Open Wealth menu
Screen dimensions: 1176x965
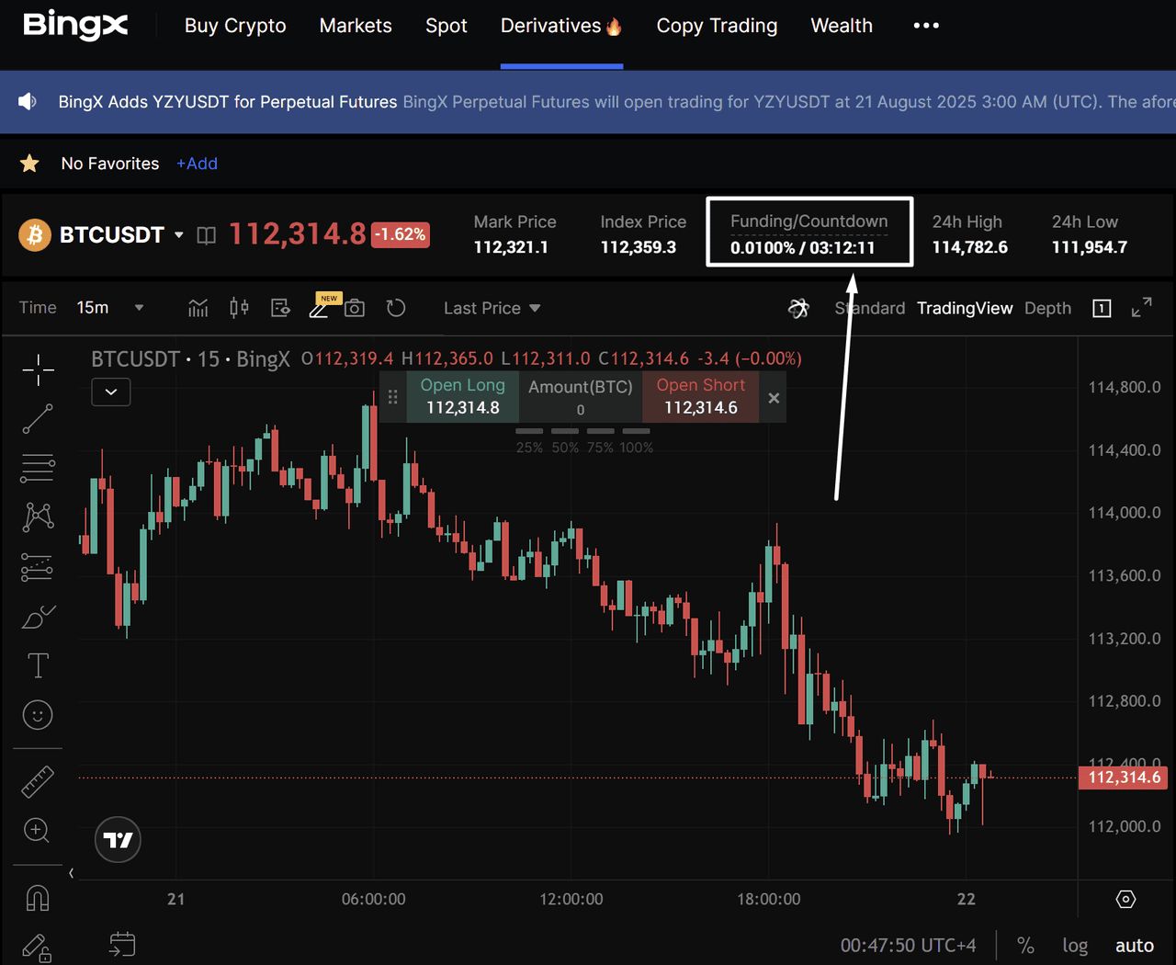pos(842,26)
